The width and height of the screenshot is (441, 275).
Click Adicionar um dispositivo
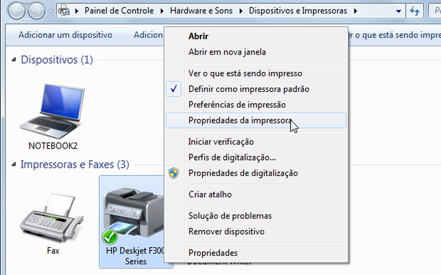(x=65, y=35)
